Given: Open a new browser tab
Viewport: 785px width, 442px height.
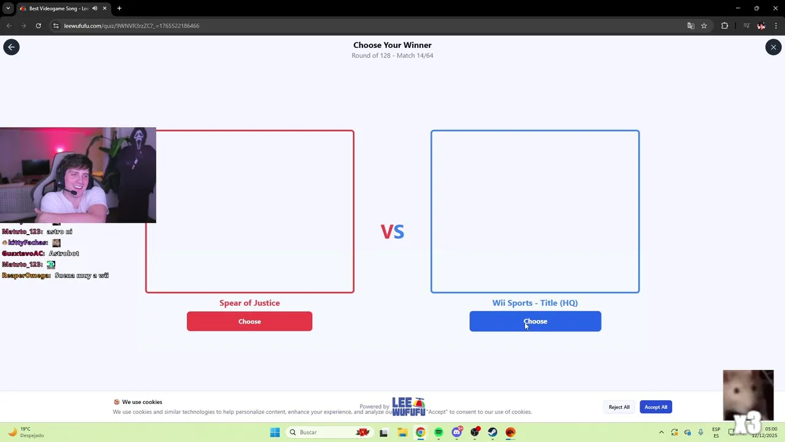Looking at the screenshot, I should tap(119, 9).
